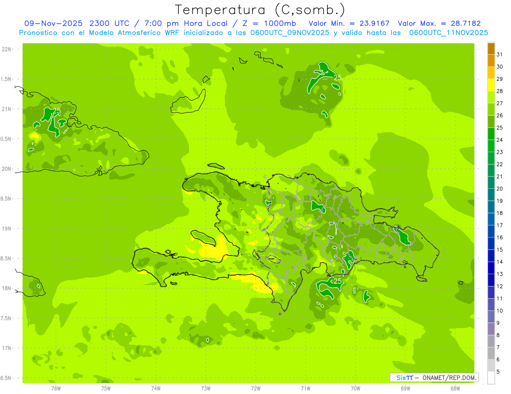
Task: Click the longitude axis label '74W'
Action: click(156, 388)
